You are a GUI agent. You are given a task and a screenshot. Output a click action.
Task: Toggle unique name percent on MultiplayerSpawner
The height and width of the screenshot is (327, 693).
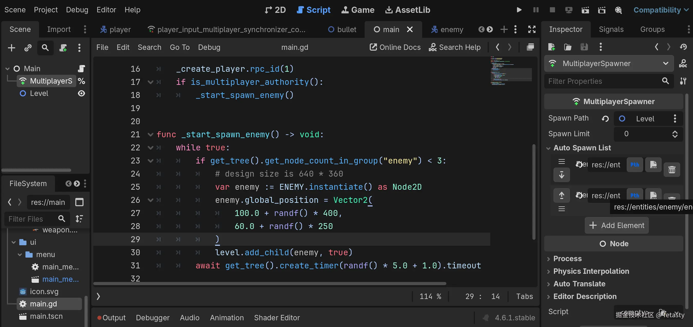click(x=81, y=81)
